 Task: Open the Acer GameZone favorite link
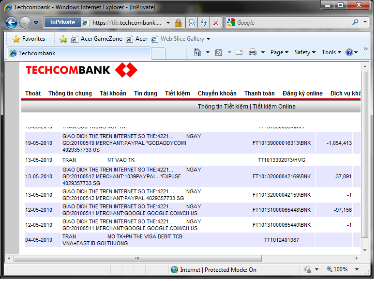point(97,39)
